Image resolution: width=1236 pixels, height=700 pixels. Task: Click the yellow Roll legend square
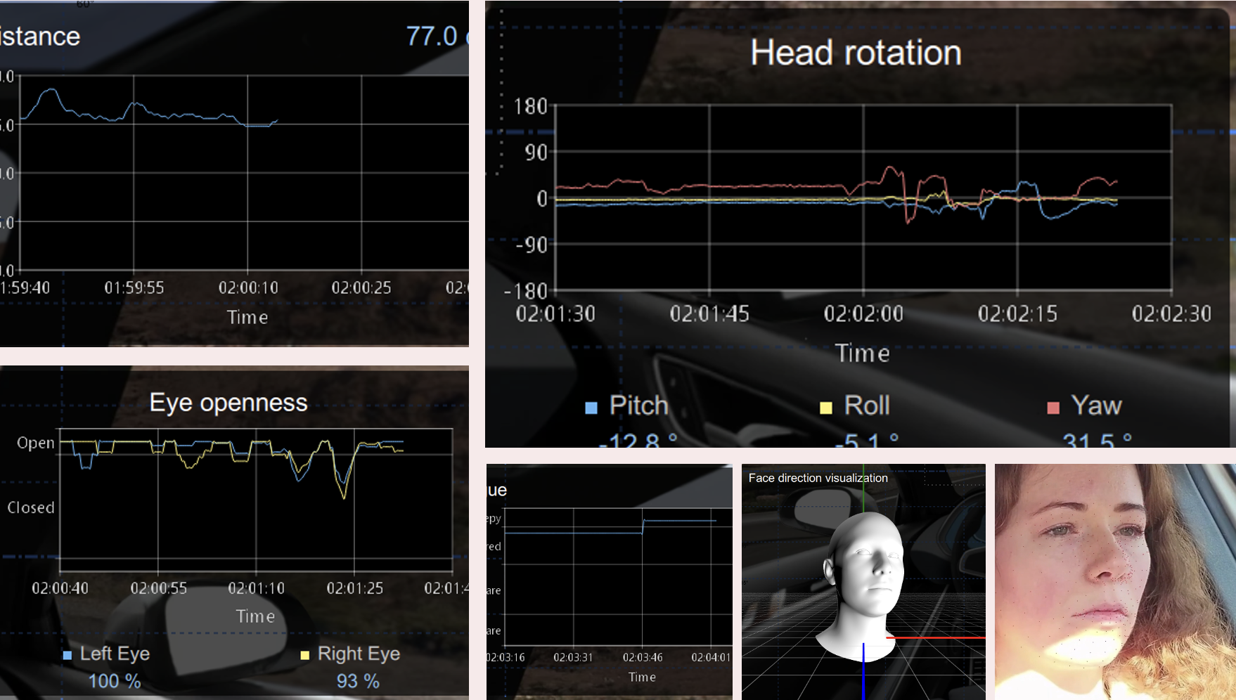pyautogui.click(x=826, y=408)
